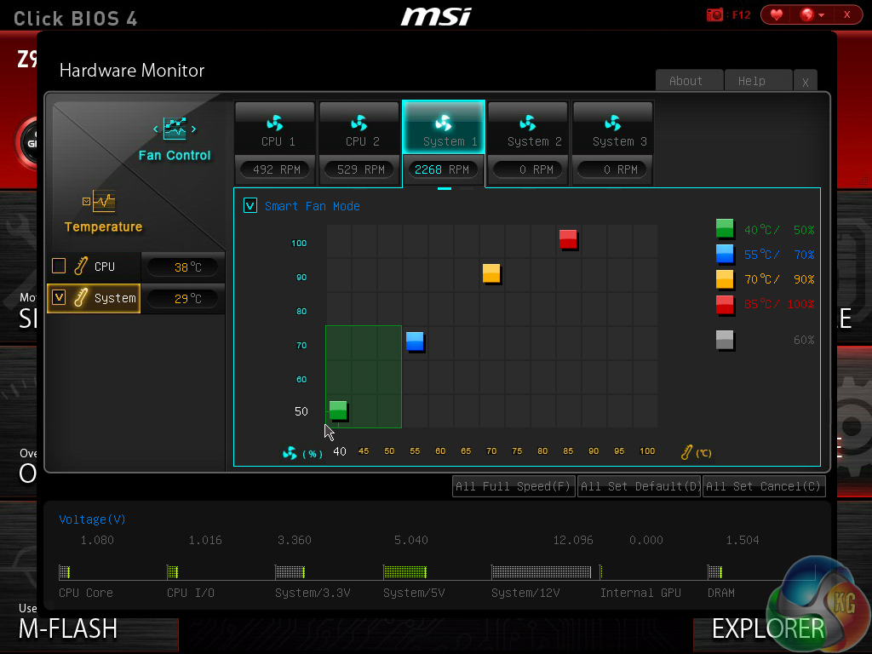Click the left arrow beside Fan Control
The image size is (872, 654).
[x=155, y=129]
